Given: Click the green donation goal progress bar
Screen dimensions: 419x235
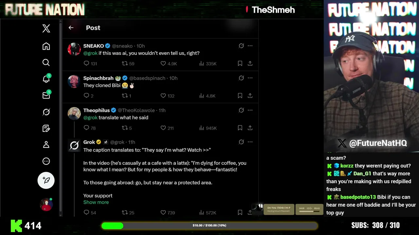Looking at the screenshot, I should click(209, 226).
